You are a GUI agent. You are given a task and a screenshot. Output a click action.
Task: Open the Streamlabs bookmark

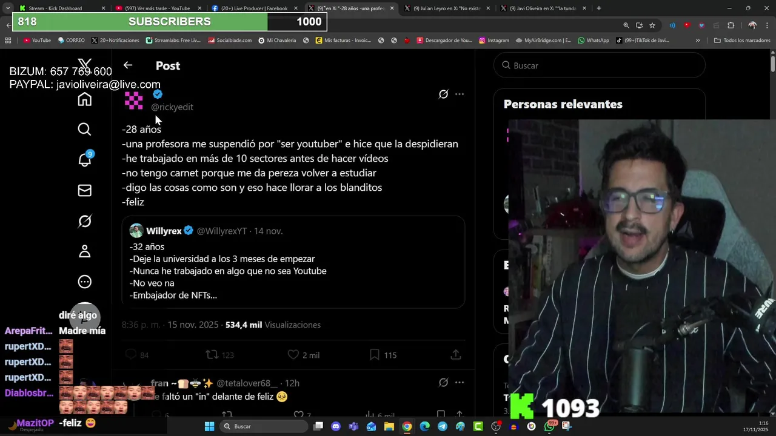point(173,41)
